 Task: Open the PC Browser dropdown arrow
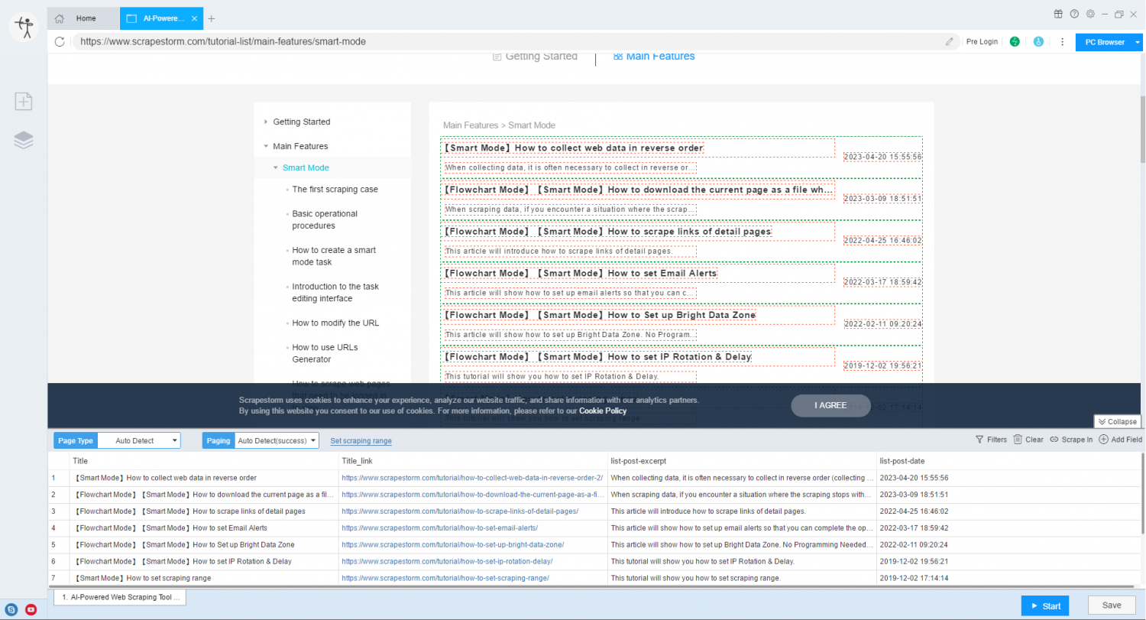pos(1138,42)
